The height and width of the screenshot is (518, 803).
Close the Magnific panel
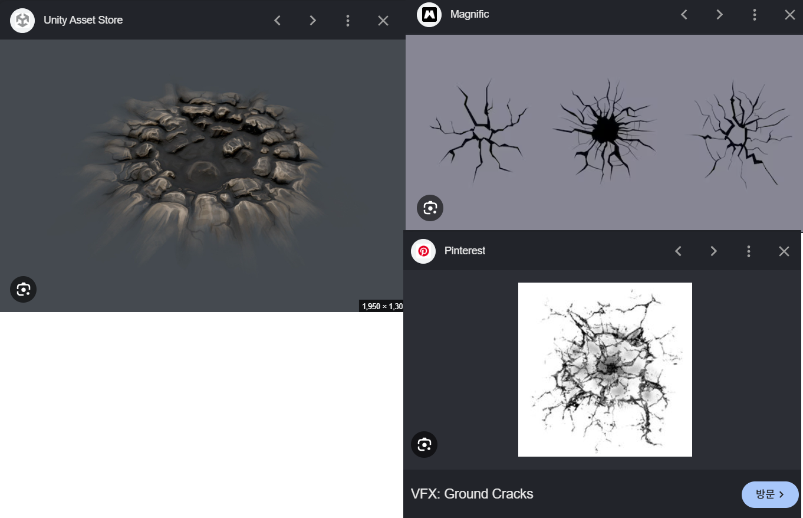790,15
